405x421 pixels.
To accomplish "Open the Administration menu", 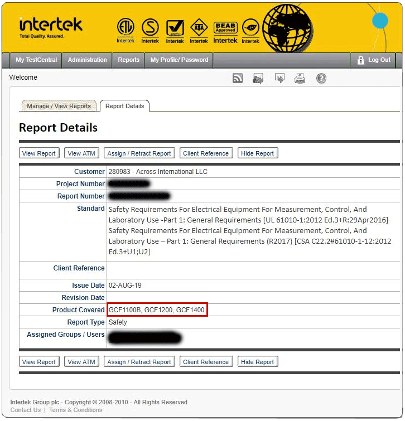I will click(87, 60).
